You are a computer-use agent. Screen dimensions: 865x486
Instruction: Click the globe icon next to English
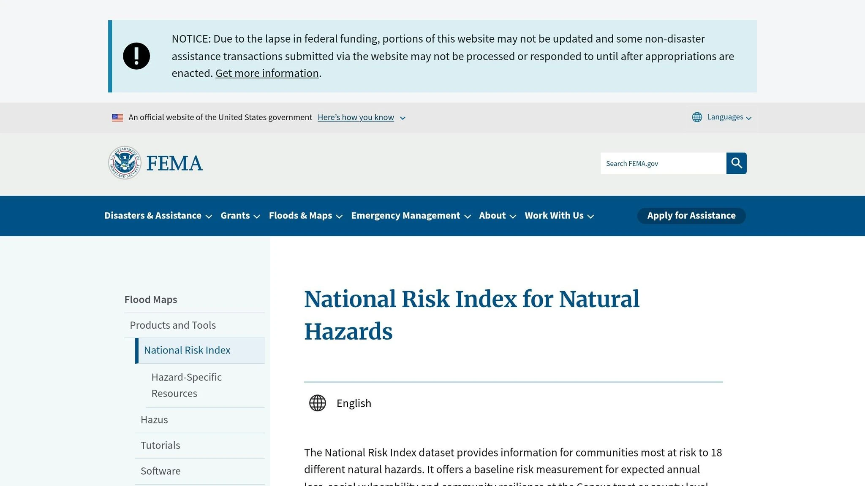318,403
